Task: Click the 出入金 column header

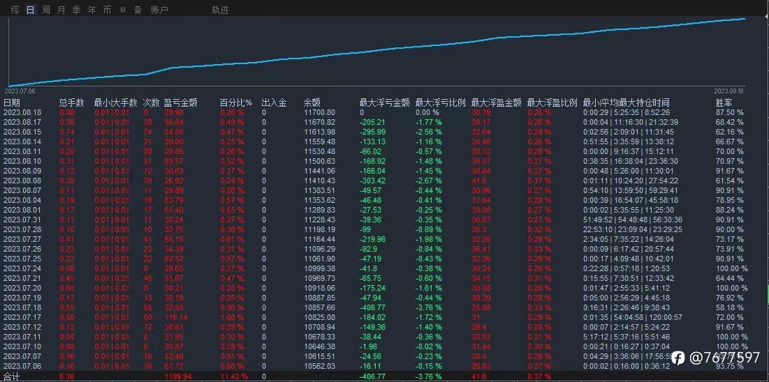Action: (x=274, y=103)
